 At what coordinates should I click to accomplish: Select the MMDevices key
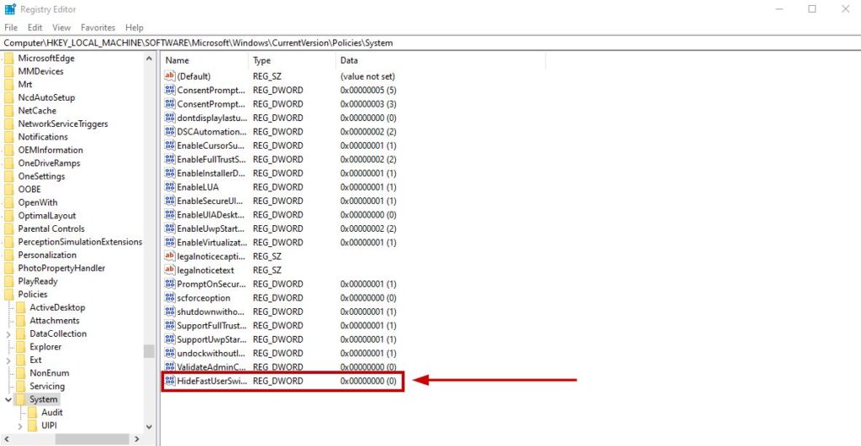click(x=40, y=71)
